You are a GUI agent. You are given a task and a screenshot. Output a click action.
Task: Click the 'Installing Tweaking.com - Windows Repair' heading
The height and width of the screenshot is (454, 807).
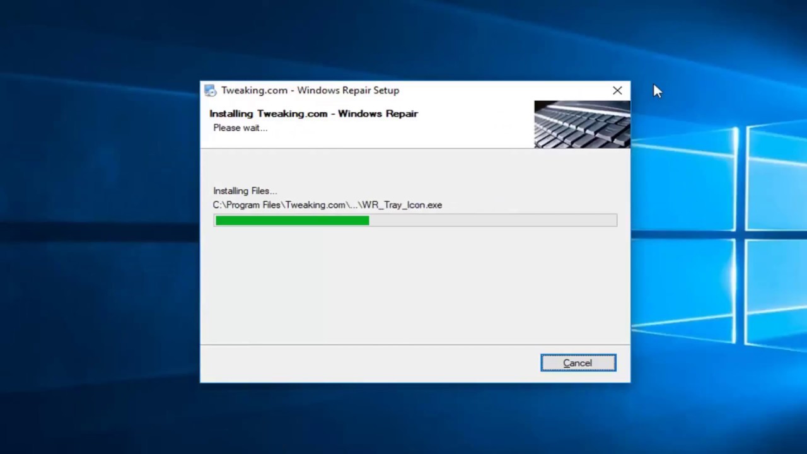(x=313, y=113)
